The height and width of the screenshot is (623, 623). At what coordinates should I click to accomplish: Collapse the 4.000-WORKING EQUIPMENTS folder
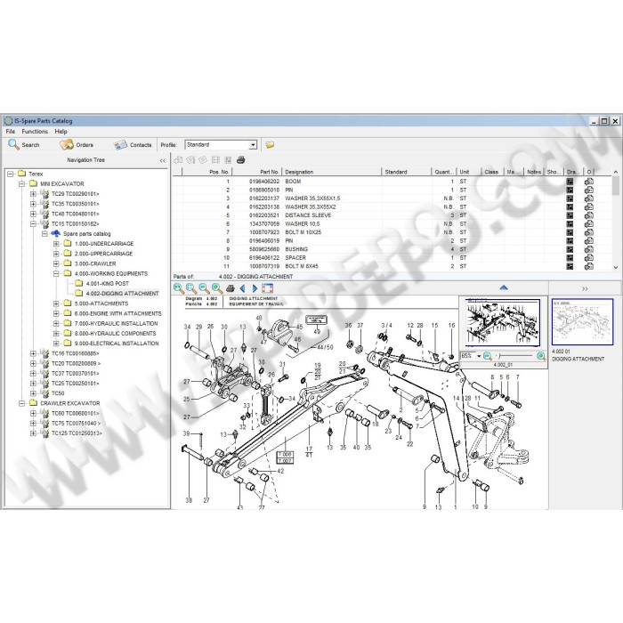coord(56,274)
